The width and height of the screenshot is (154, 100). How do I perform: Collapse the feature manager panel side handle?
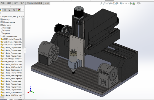coord(25,50)
